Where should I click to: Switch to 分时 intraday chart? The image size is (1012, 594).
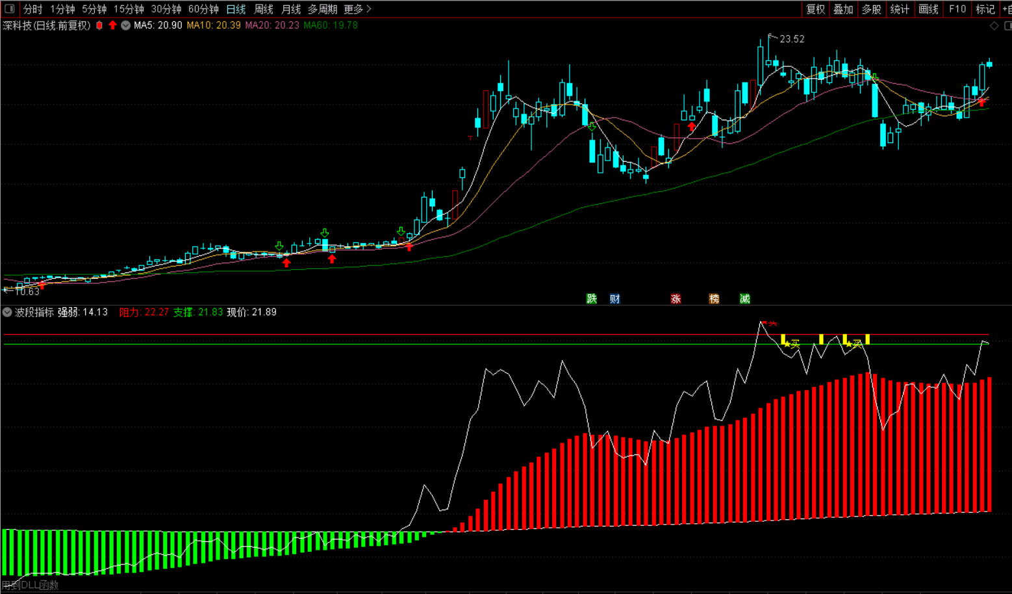click(x=32, y=9)
